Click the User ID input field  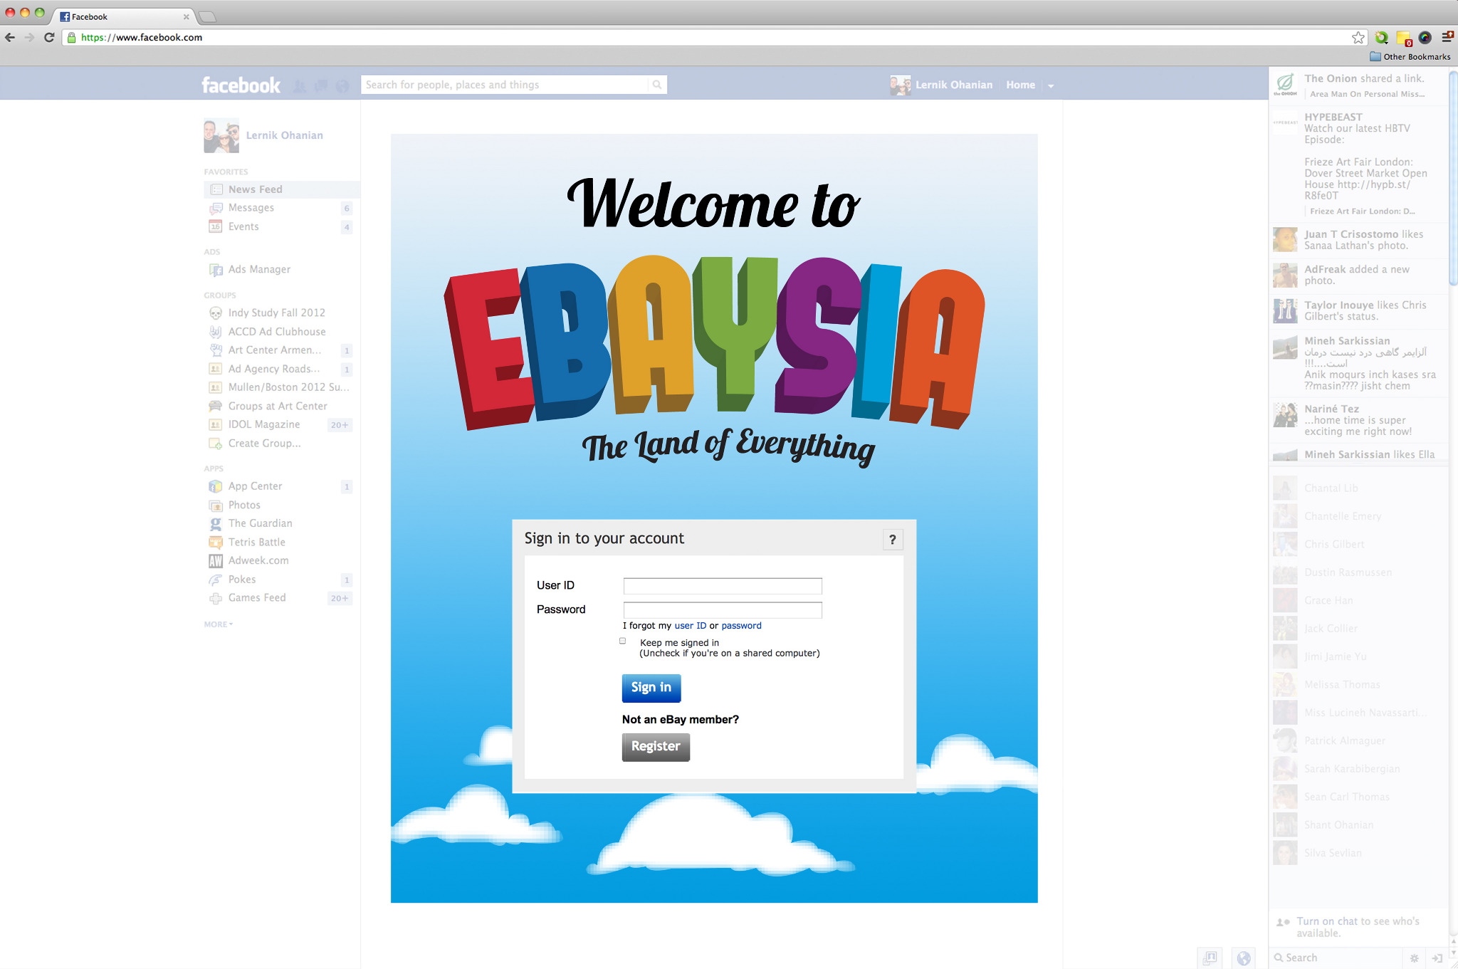click(723, 586)
